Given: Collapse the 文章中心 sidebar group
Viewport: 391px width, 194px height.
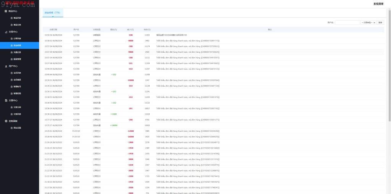Looking at the screenshot, I should point(13,100).
